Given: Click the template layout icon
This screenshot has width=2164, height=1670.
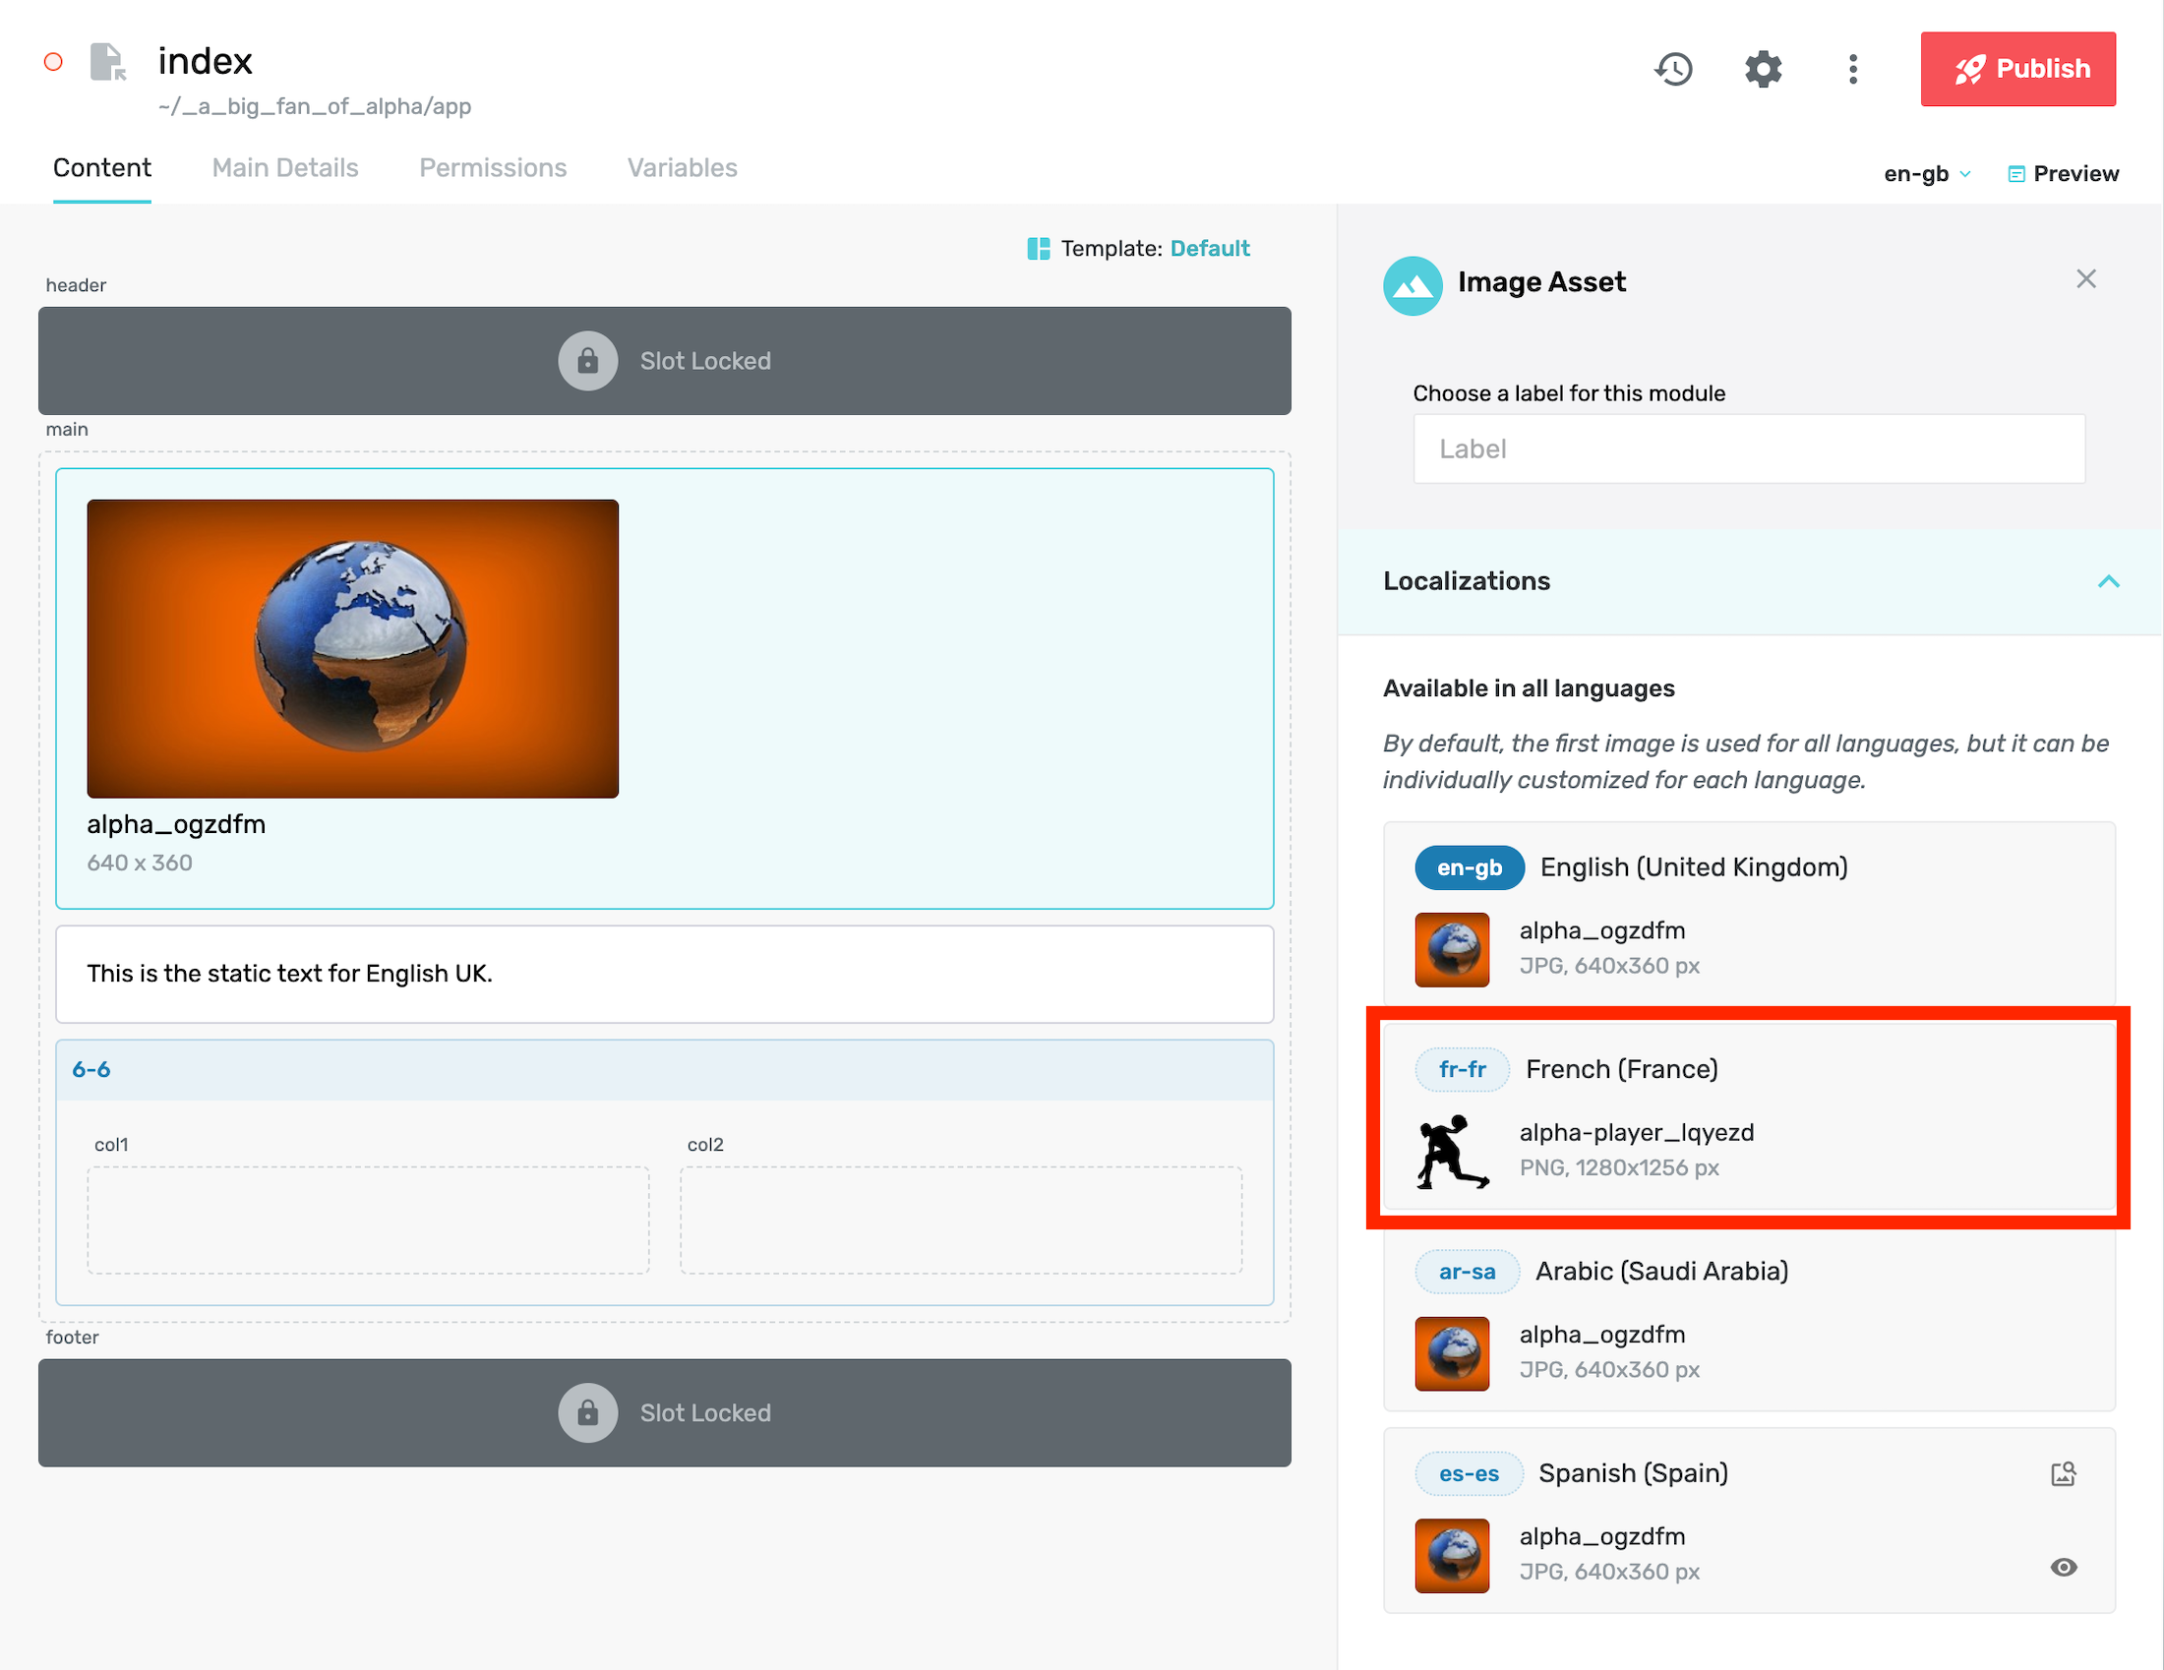Looking at the screenshot, I should 1039,249.
